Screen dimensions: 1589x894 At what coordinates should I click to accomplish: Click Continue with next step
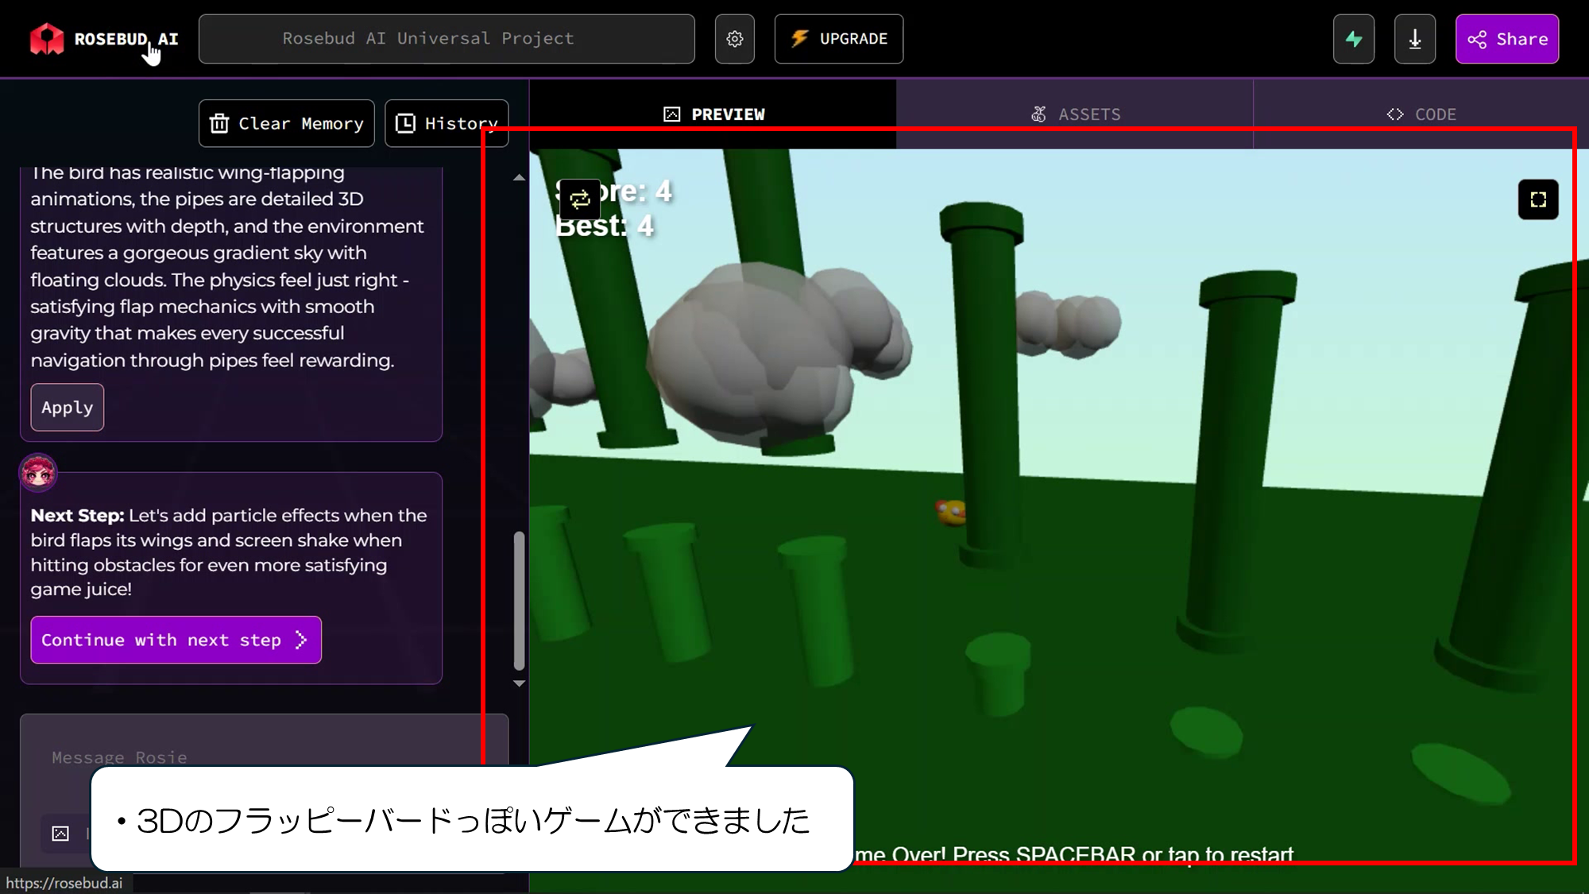coord(176,640)
